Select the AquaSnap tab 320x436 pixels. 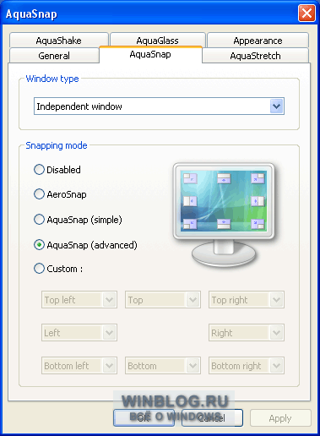(x=150, y=54)
